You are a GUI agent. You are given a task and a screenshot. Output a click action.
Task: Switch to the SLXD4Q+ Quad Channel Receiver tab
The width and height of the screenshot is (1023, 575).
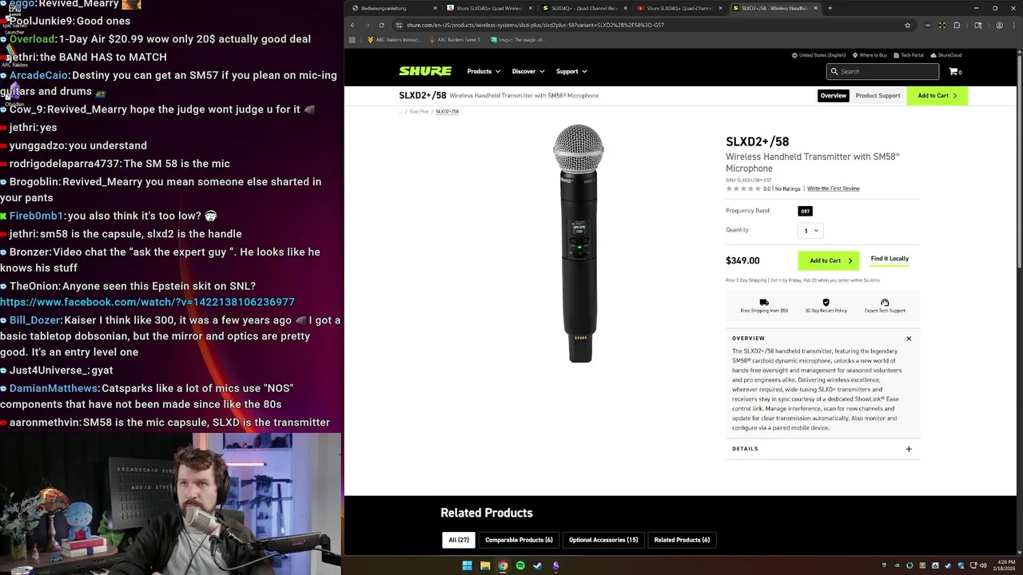point(583,8)
